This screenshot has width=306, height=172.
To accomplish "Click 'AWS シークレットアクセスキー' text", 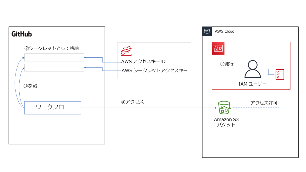I will pos(155,71).
